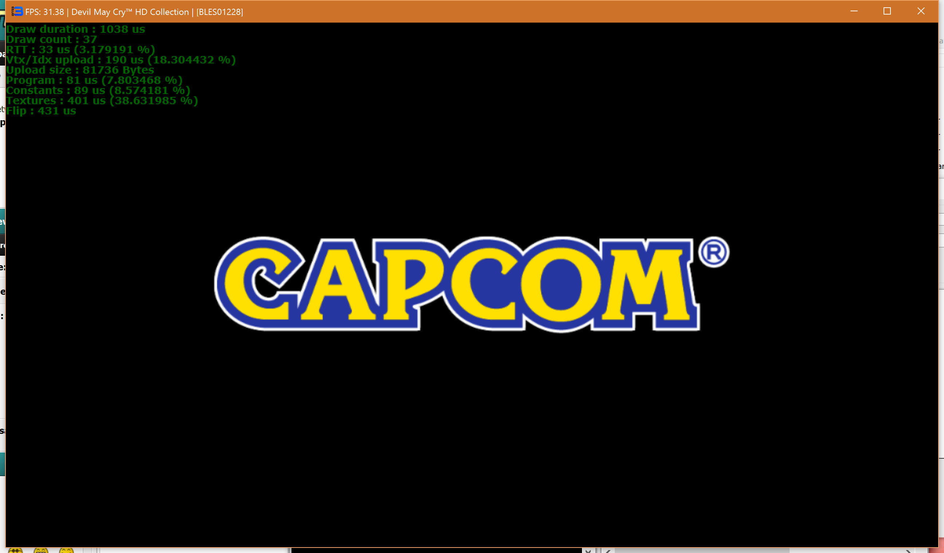Click the BLES01228 serial in title bar

pos(220,12)
